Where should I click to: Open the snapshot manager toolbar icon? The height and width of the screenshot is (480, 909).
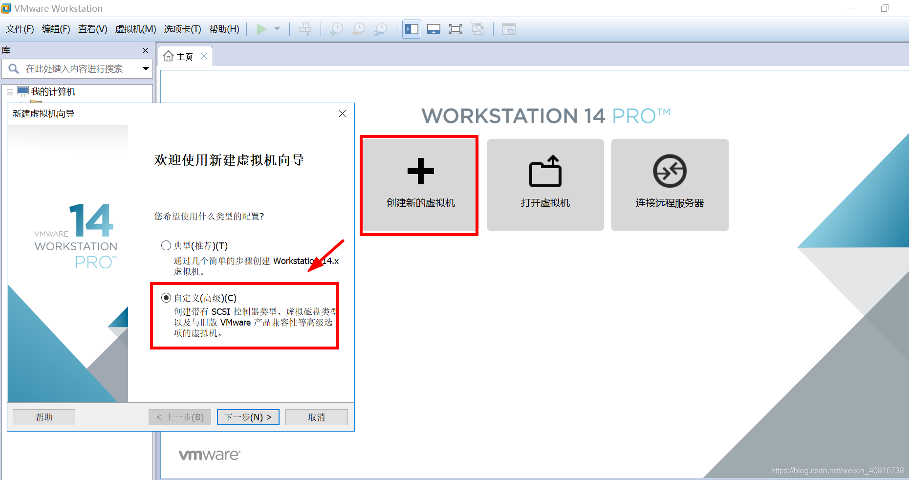(x=380, y=29)
